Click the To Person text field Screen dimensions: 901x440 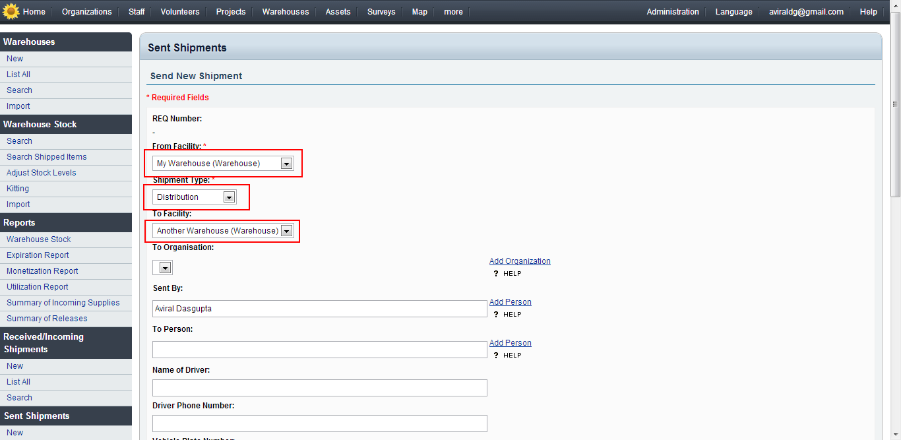(319, 350)
